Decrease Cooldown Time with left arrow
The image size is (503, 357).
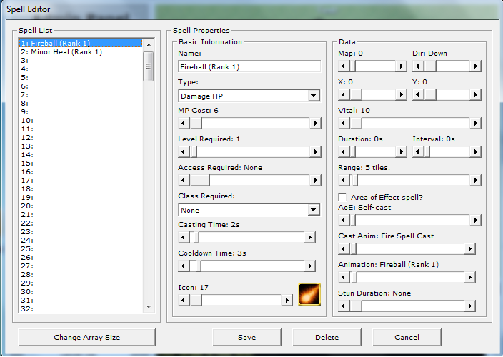(184, 266)
